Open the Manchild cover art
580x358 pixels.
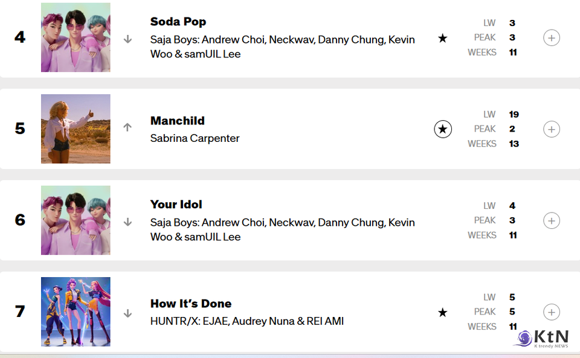coord(76,129)
